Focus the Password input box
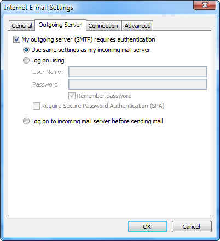This screenshot has width=220, height=241. point(137,84)
